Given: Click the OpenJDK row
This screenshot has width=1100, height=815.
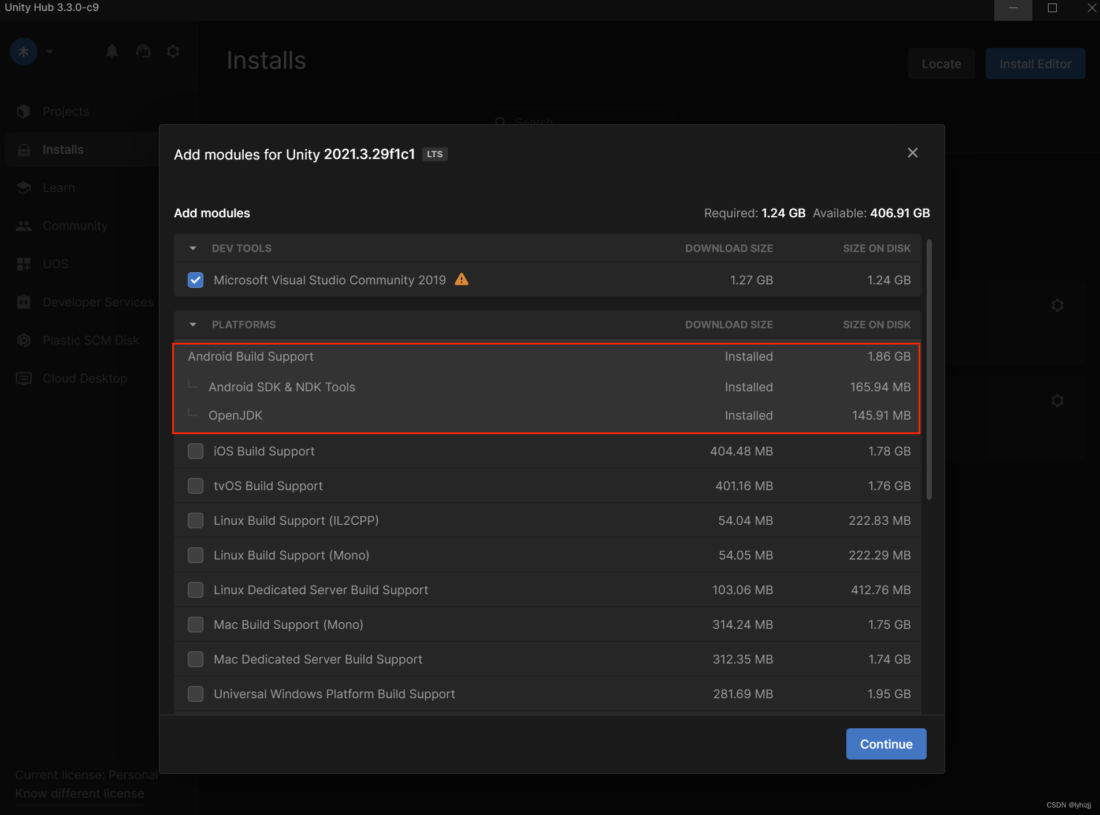Looking at the screenshot, I should 547,416.
